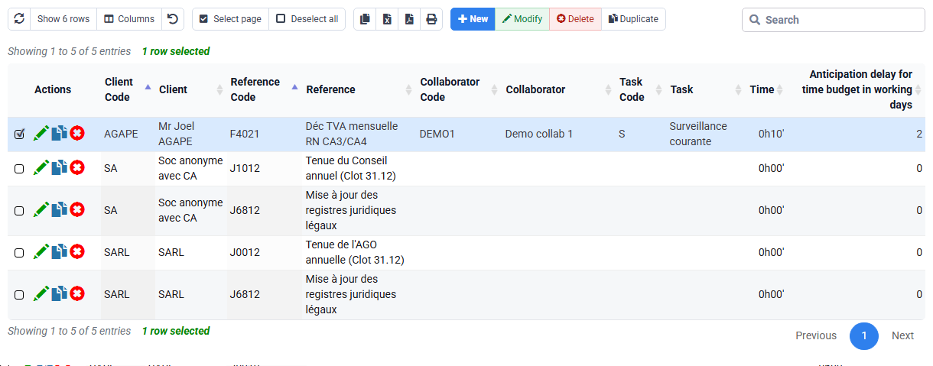Edit the AGAPE row with pencil icon
This screenshot has width=933, height=366.
pos(41,134)
